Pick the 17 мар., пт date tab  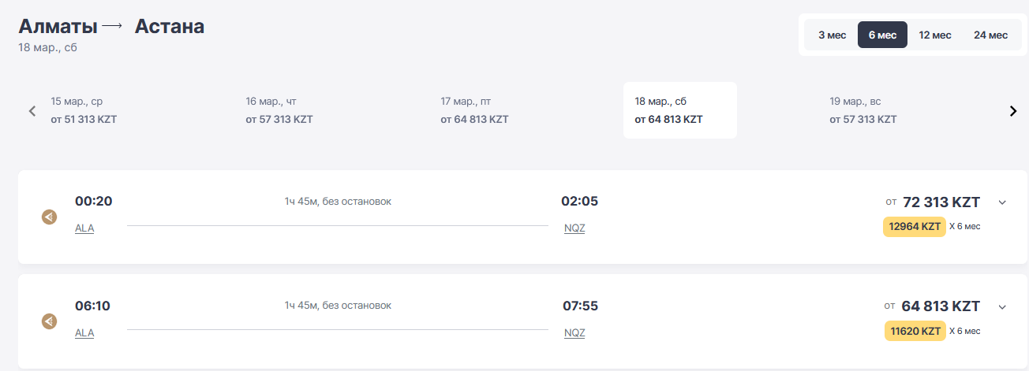point(474,110)
